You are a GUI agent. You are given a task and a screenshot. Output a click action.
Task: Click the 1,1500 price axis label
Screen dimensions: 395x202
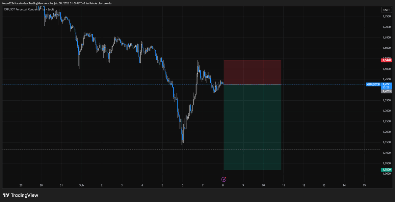(386, 142)
